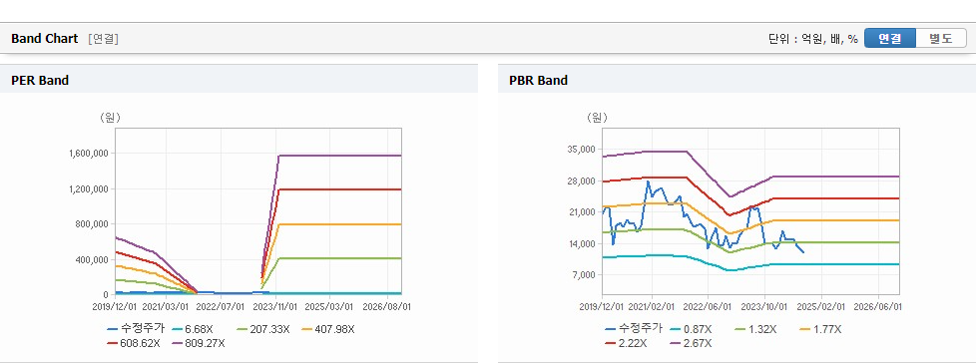Toggle the 809.27X purple legend entry
Screen dimensions: 976x363
[198, 342]
